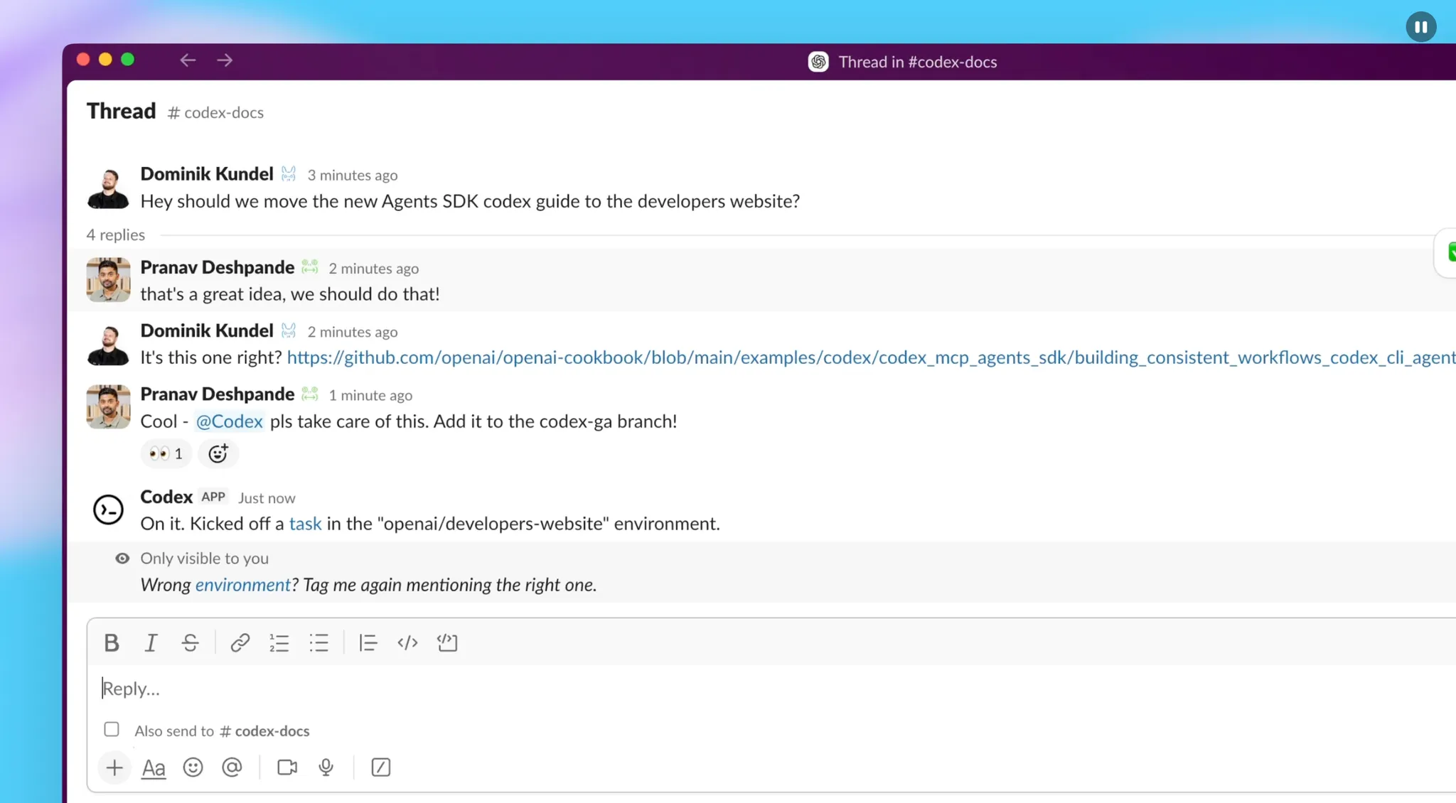1456x803 pixels.
Task: Navigate back with the left arrow
Action: pyautogui.click(x=188, y=60)
